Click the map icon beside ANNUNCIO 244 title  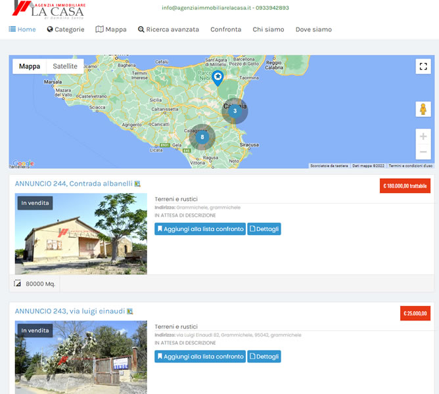pyautogui.click(x=137, y=184)
